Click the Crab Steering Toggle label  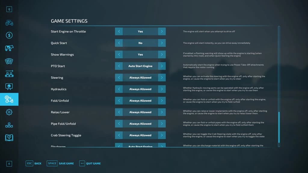coord(66,135)
